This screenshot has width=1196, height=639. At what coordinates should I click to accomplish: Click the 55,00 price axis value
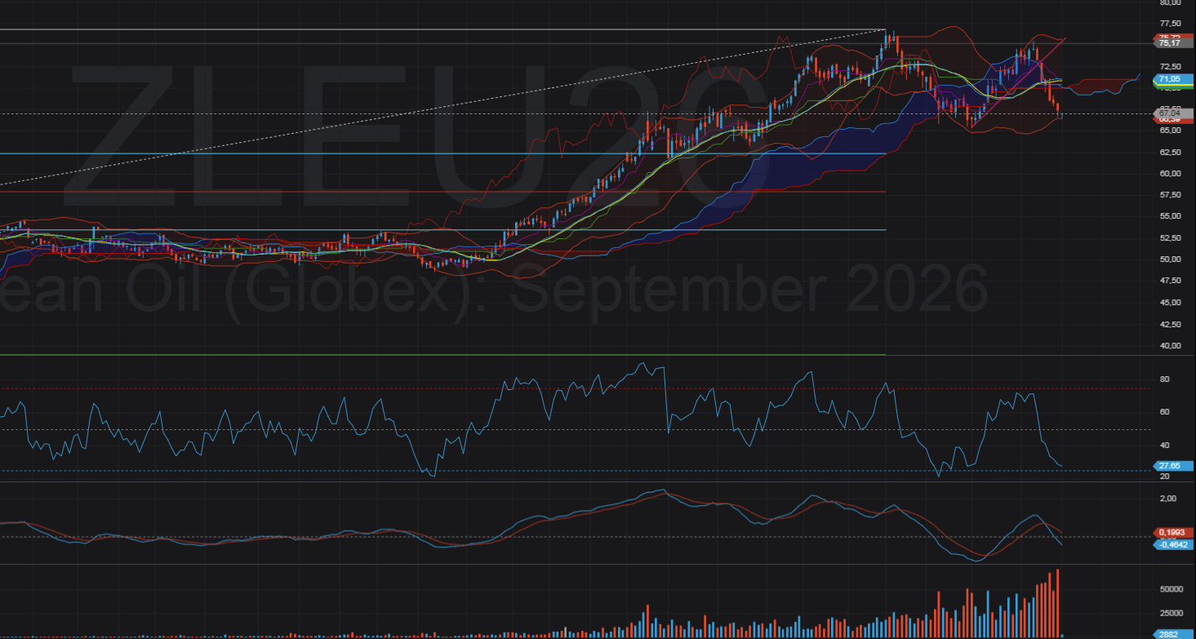(x=1170, y=216)
